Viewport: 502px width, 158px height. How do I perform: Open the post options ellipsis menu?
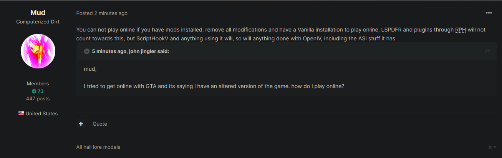tap(489, 13)
